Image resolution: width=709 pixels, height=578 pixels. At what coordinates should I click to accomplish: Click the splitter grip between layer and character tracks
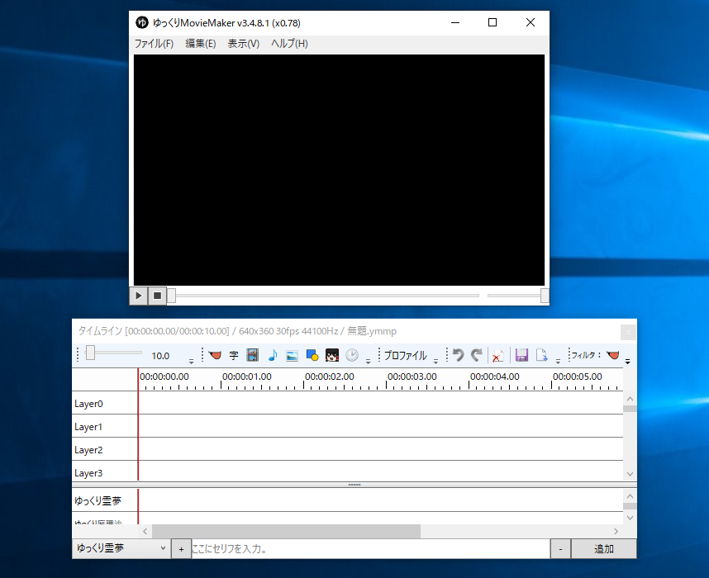pyautogui.click(x=354, y=485)
